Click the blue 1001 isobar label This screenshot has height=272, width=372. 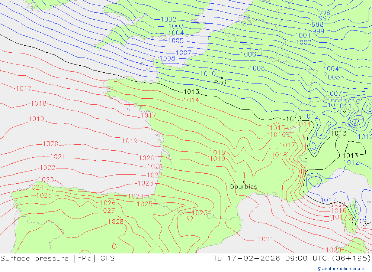[303, 36]
